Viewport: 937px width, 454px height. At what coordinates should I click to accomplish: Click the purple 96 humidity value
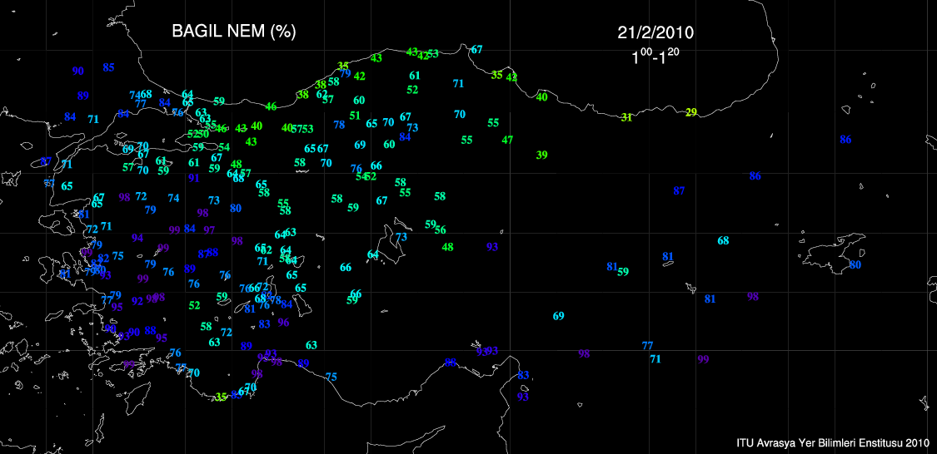pyautogui.click(x=283, y=322)
